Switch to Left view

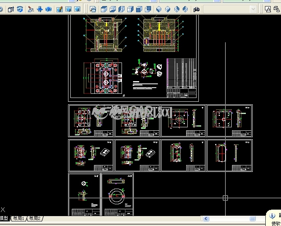click(x=121, y=9)
